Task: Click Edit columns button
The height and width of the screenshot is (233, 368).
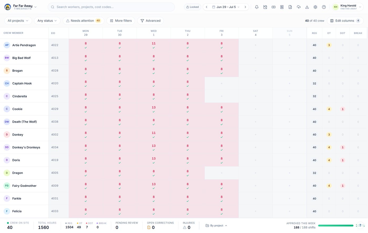Action: 345,21
